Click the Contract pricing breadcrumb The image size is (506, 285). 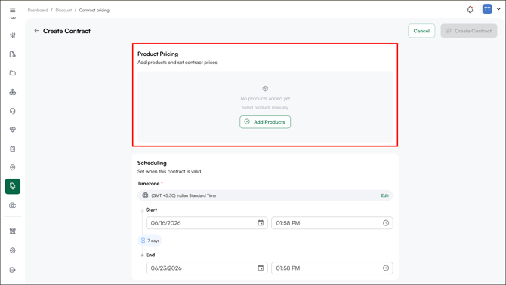click(94, 10)
